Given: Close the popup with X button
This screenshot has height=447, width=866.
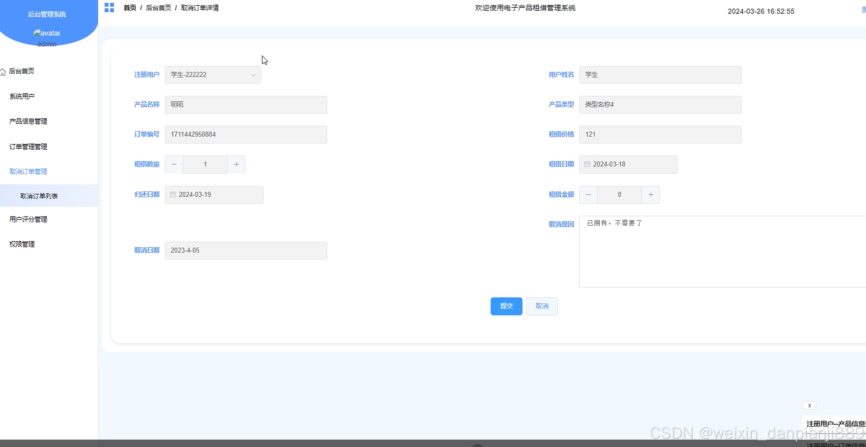Looking at the screenshot, I should 809,405.
